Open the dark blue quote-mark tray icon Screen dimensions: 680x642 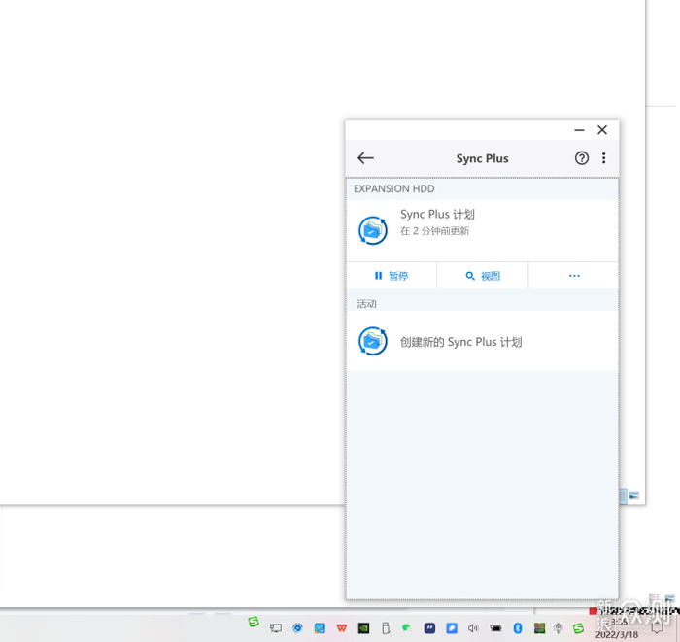tap(429, 627)
